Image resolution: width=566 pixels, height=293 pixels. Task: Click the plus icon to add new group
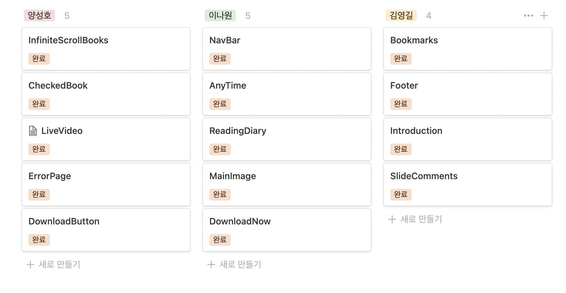tap(545, 15)
